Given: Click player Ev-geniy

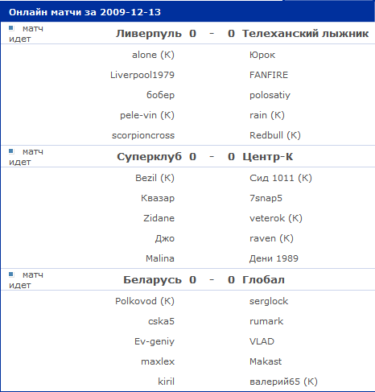Looking at the screenshot, I should point(155,341).
